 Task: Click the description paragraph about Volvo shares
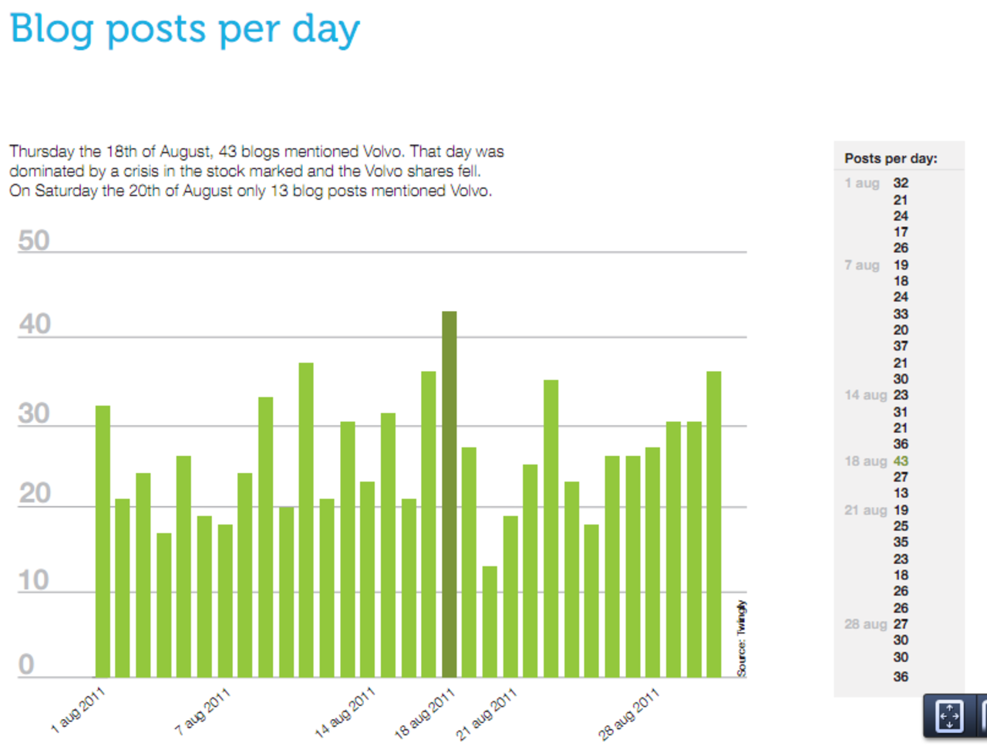256,171
